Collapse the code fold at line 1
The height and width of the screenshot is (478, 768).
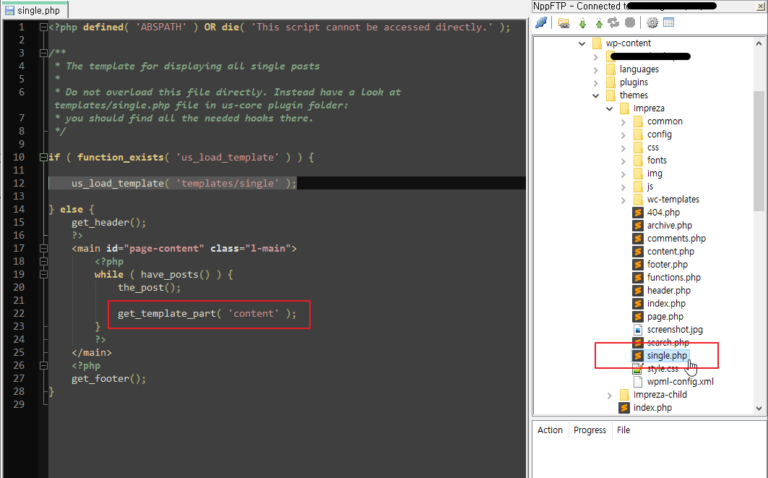43,27
